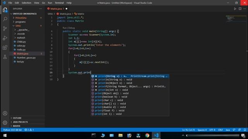Open test.py in the explorer
This screenshot has width=248, height=139.
coord(21,62)
